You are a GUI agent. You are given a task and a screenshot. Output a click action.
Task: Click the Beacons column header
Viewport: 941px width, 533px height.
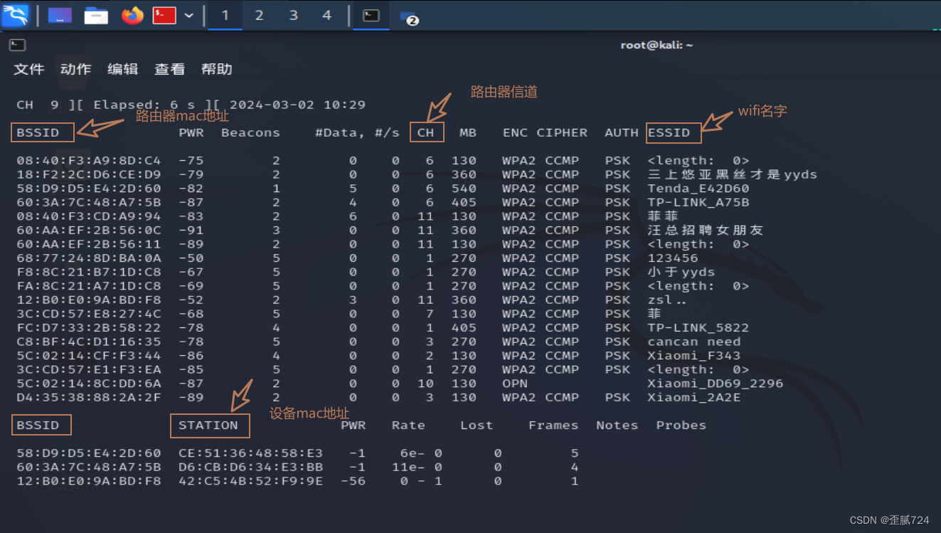click(250, 132)
